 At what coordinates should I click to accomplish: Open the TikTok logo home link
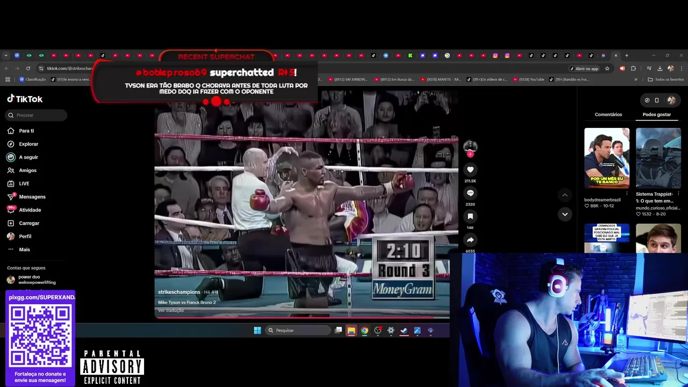(x=25, y=99)
